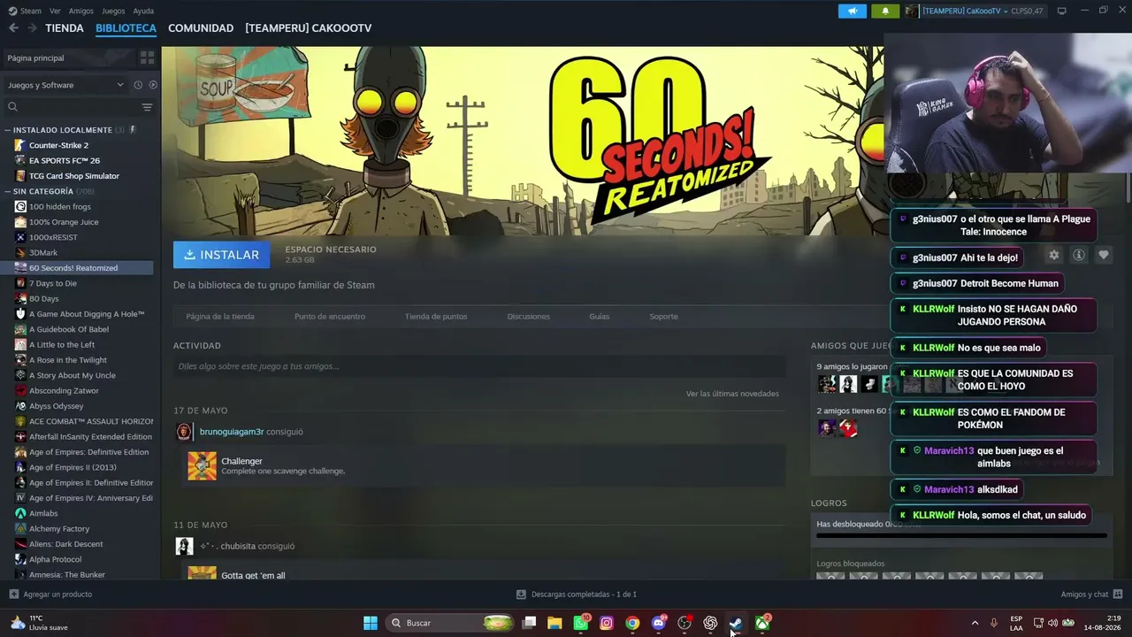Open Xbox app from the taskbar
The height and width of the screenshot is (637, 1132).
point(762,623)
